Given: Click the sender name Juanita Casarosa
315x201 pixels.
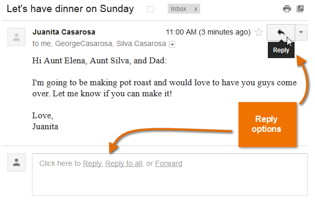Looking at the screenshot, I should click(64, 32).
